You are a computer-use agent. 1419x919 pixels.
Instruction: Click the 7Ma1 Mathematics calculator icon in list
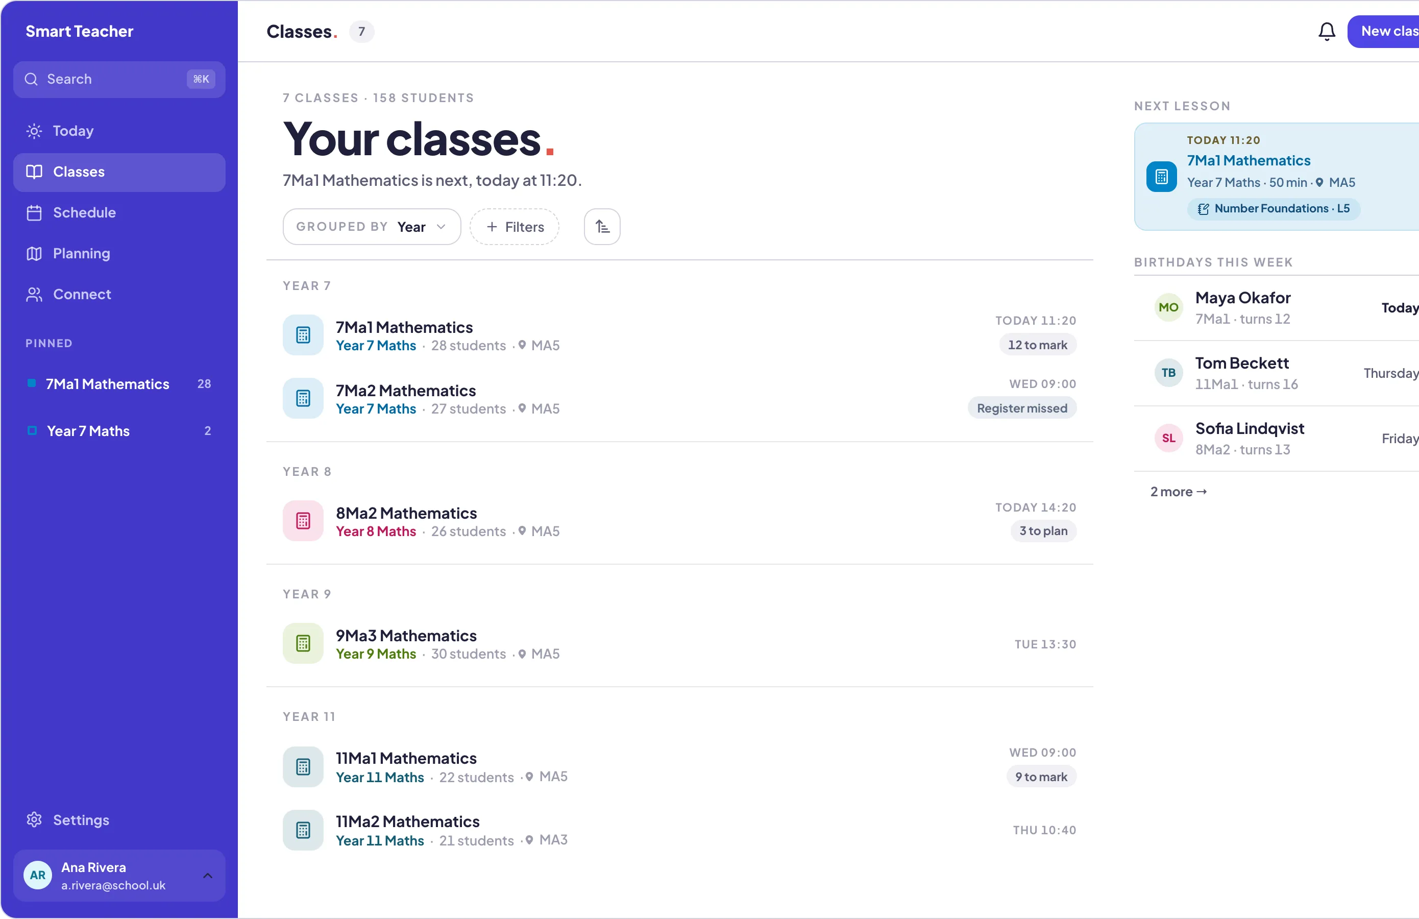(x=303, y=335)
